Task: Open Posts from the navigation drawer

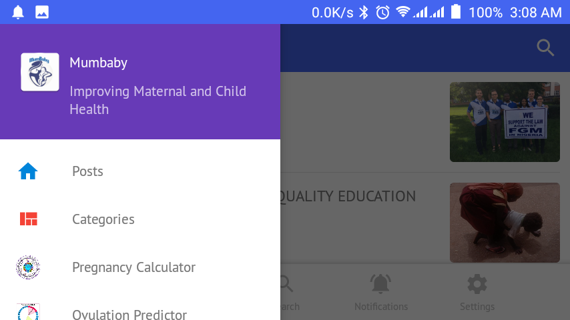Action: click(x=140, y=171)
